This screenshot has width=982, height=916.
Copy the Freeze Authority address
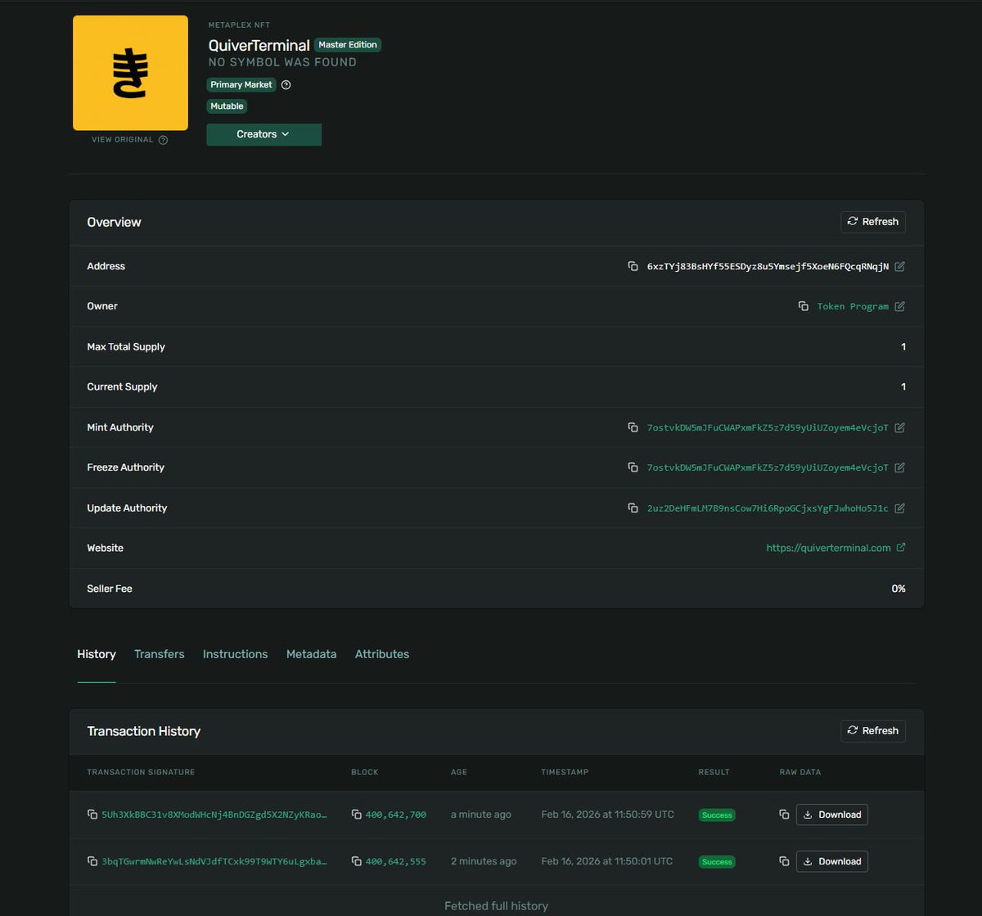tap(633, 467)
